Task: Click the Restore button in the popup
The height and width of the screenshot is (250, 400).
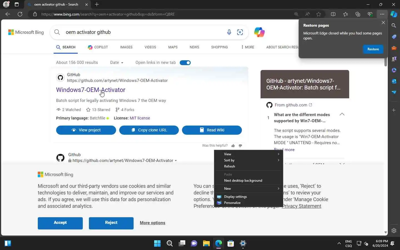Action: (x=373, y=49)
